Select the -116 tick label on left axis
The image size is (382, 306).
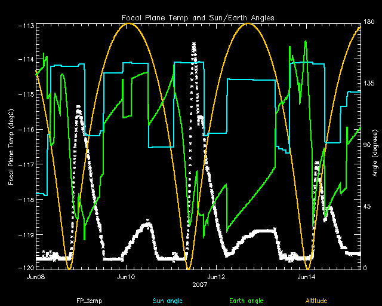pyautogui.click(x=26, y=129)
